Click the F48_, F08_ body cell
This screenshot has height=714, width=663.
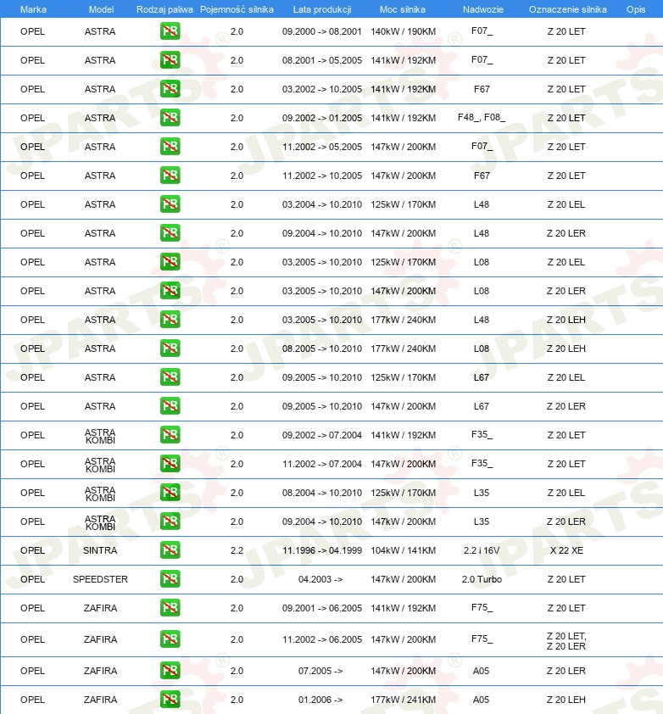[x=482, y=118]
